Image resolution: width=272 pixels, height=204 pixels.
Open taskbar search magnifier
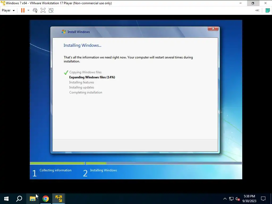pyautogui.click(x=19, y=199)
